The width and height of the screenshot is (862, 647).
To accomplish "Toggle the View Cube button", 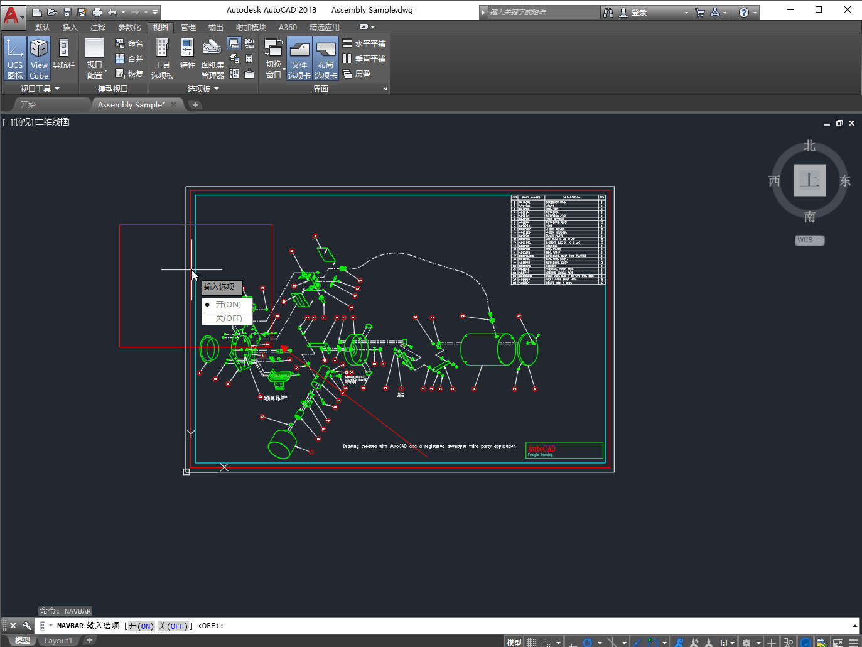I will [39, 58].
